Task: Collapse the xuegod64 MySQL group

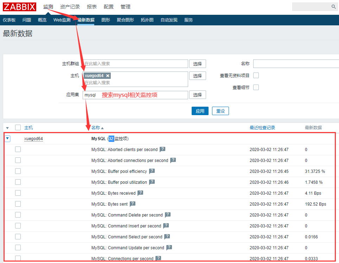Action: click(8, 138)
